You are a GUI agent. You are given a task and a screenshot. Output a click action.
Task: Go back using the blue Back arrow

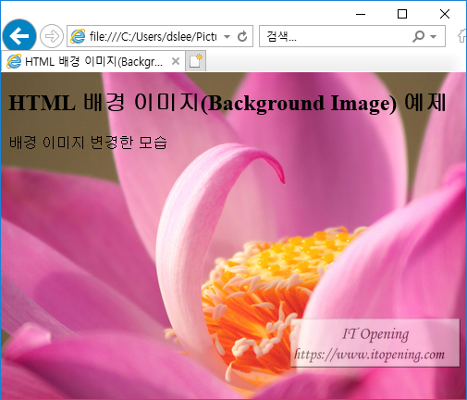19,36
